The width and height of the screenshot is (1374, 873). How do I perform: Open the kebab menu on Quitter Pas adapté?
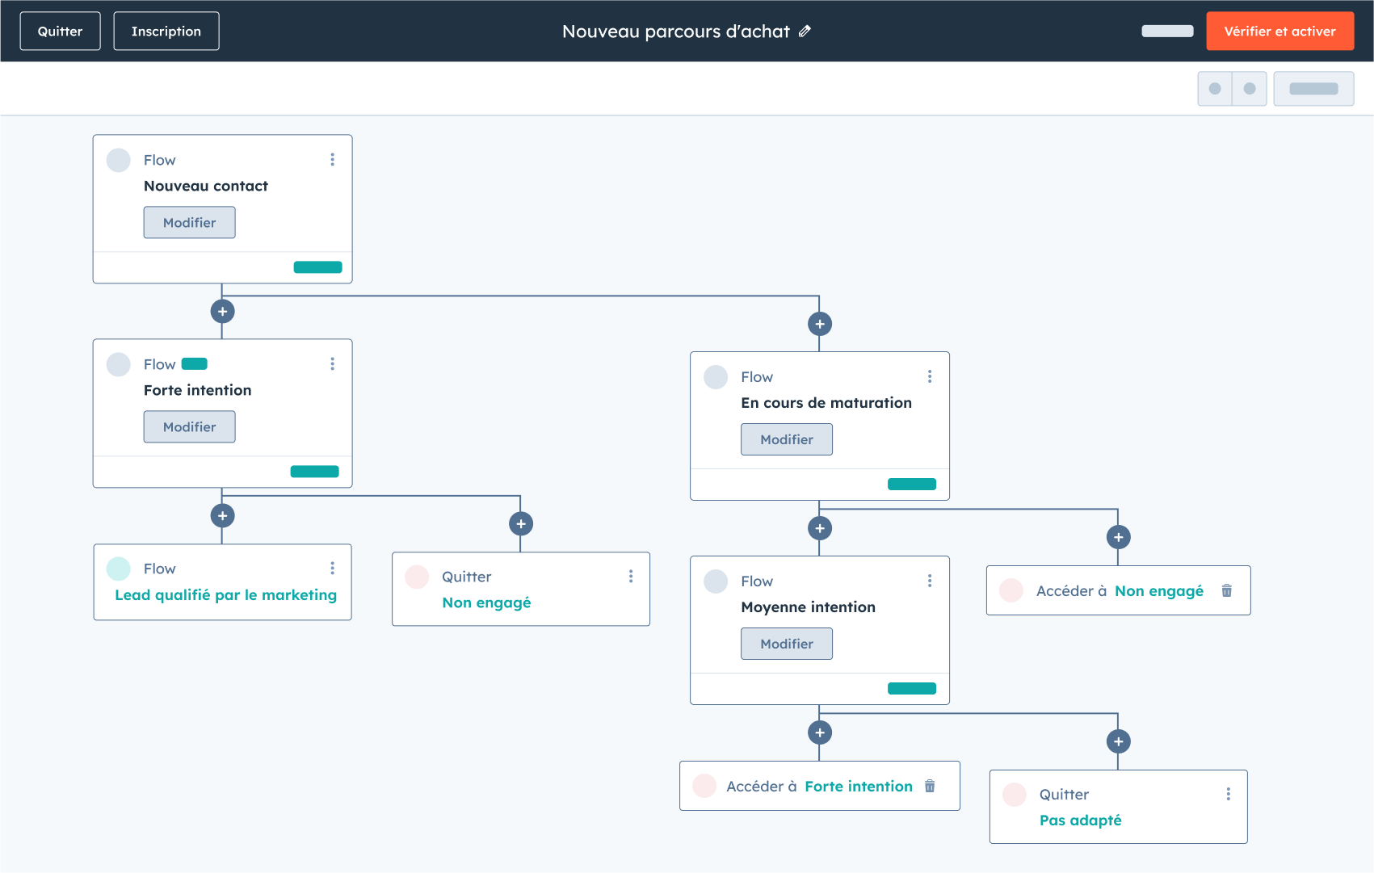point(1228,794)
